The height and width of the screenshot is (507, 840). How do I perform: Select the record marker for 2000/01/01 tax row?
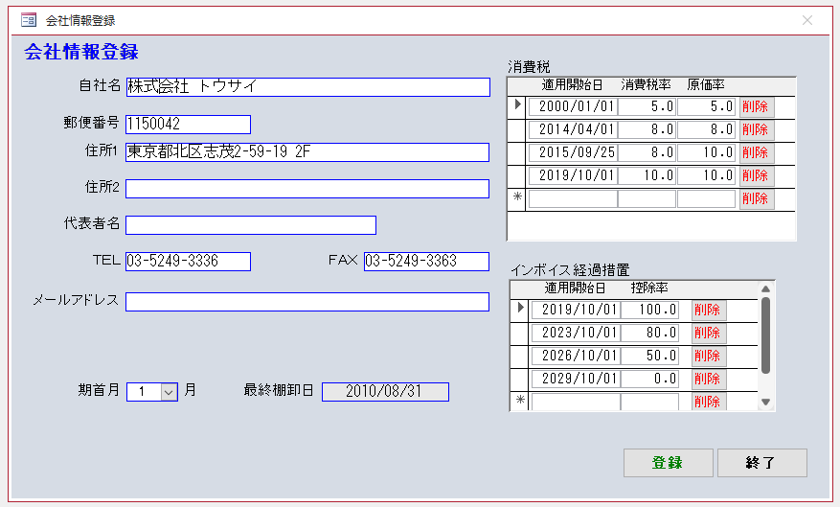click(517, 106)
